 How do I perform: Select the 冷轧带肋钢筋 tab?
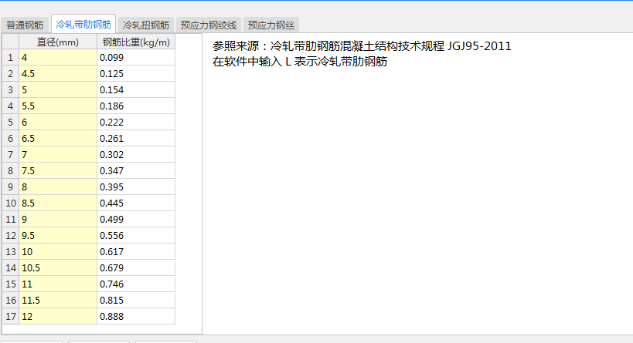[84, 24]
